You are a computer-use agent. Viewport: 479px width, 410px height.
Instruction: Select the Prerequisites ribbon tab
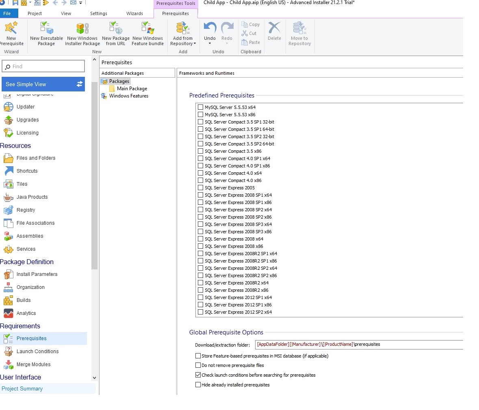click(176, 13)
